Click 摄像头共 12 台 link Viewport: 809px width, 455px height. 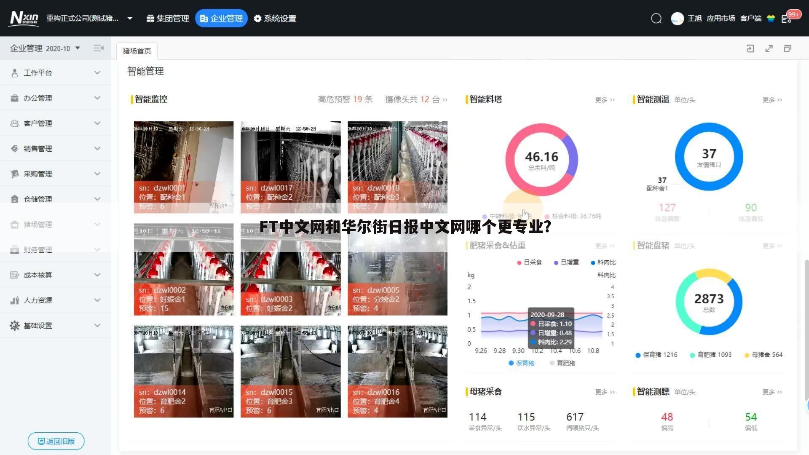tap(416, 99)
